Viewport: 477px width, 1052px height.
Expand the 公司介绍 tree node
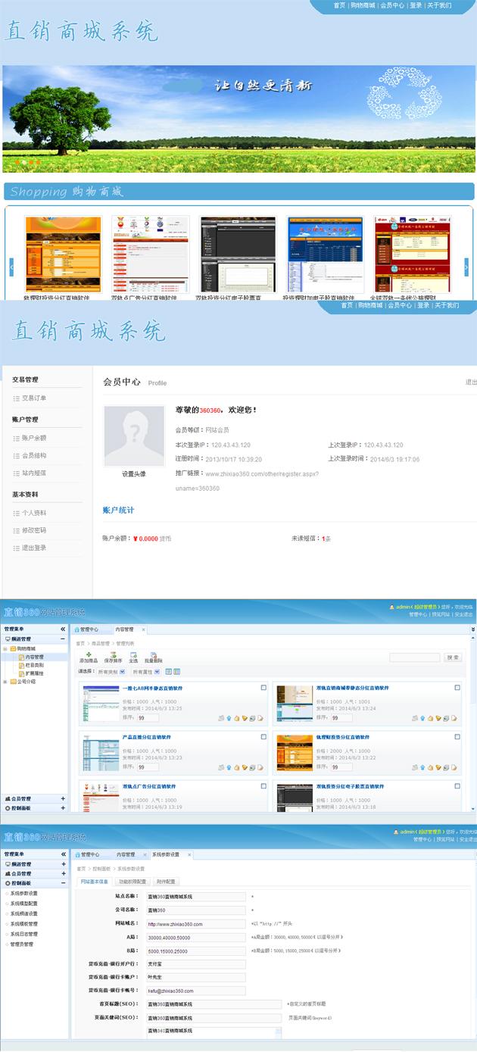5,682
